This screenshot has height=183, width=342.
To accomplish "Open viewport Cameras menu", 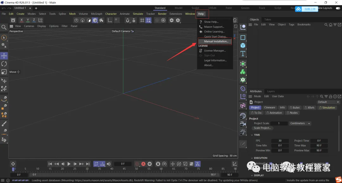I will point(29,26).
